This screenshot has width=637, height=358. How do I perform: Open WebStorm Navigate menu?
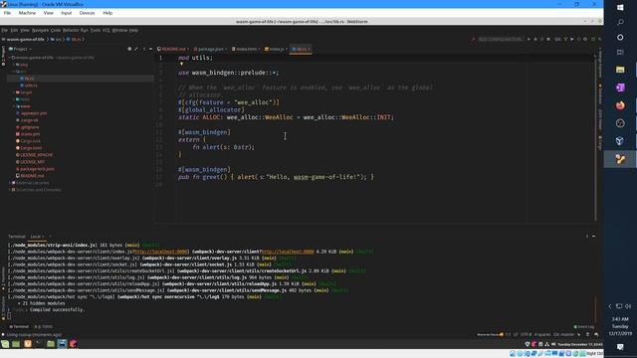click(x=40, y=31)
